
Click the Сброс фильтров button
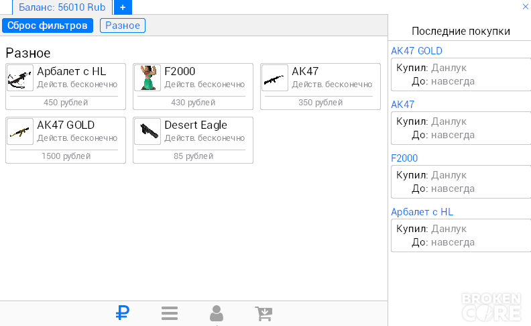point(48,25)
